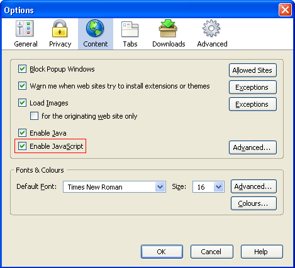Enable for the originating web site only
Screen dimensions: 295x268
34,115
